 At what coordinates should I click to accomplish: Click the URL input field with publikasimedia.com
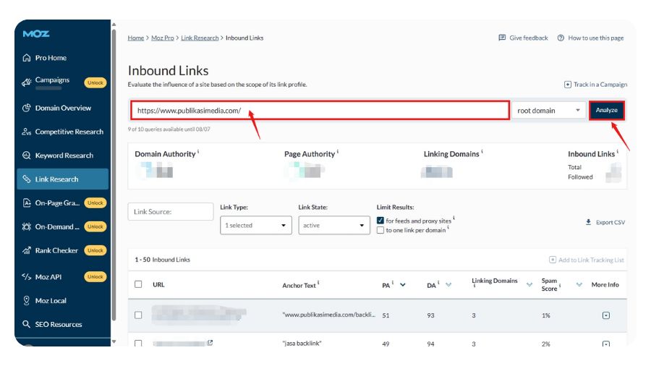point(320,111)
